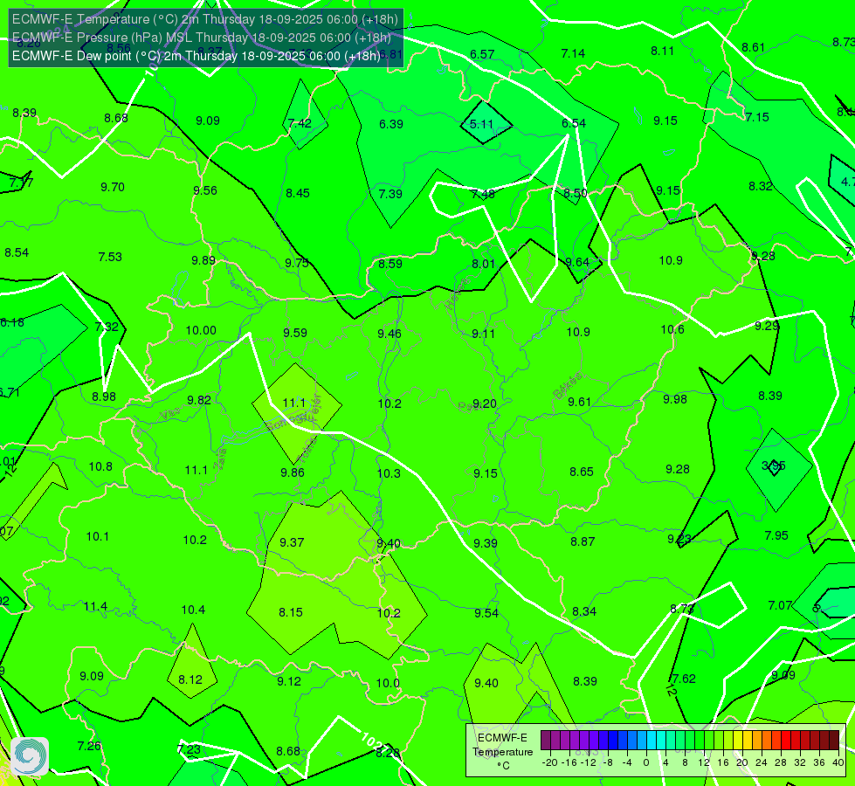Screen dimensions: 855x786
Task: Click the 9.89 temperature value
Action: click(203, 260)
